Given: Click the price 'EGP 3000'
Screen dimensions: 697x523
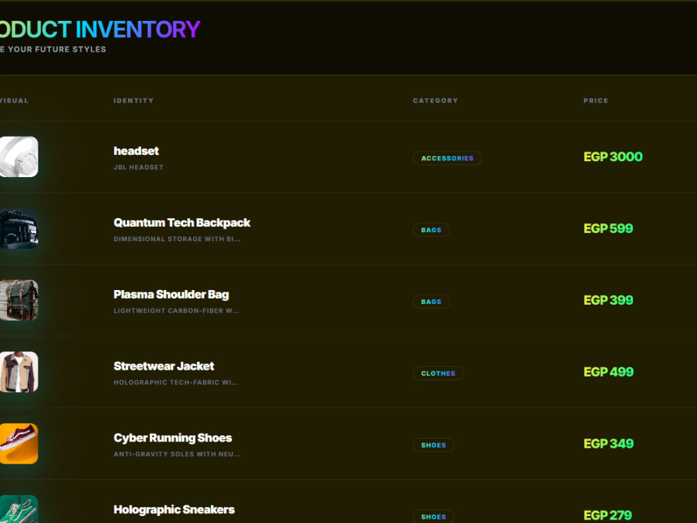Looking at the screenshot, I should [613, 156].
